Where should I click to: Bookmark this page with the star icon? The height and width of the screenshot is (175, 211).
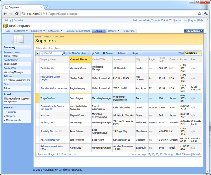[x=199, y=14]
